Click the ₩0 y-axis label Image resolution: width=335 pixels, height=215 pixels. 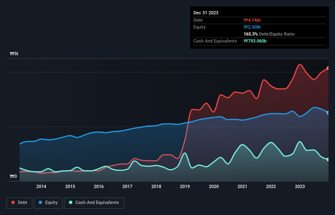tap(13, 176)
